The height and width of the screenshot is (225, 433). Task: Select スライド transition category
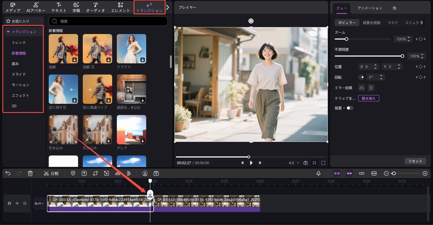tap(19, 74)
